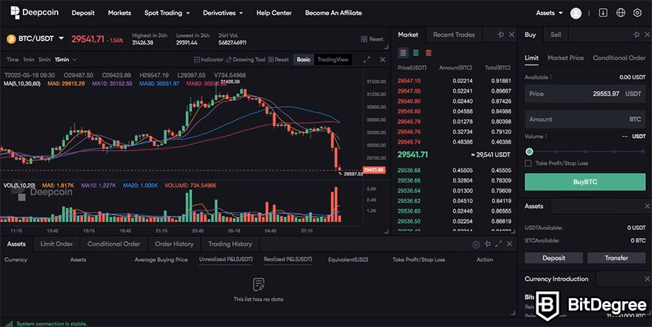
Task: Pin the bottom orders panel
Action: click(488, 244)
